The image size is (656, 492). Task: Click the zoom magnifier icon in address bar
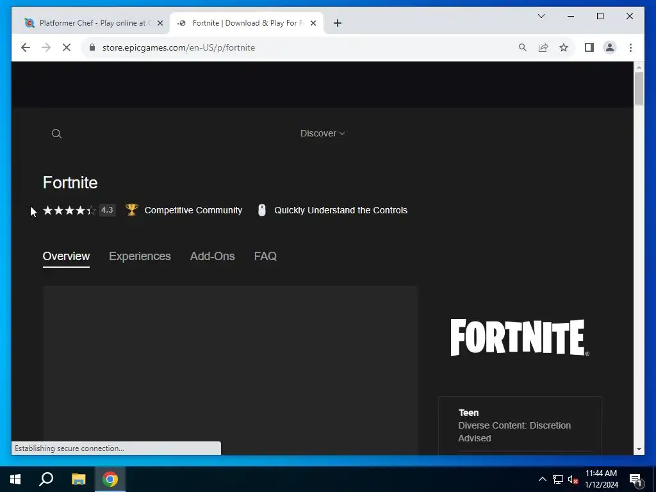click(x=523, y=47)
